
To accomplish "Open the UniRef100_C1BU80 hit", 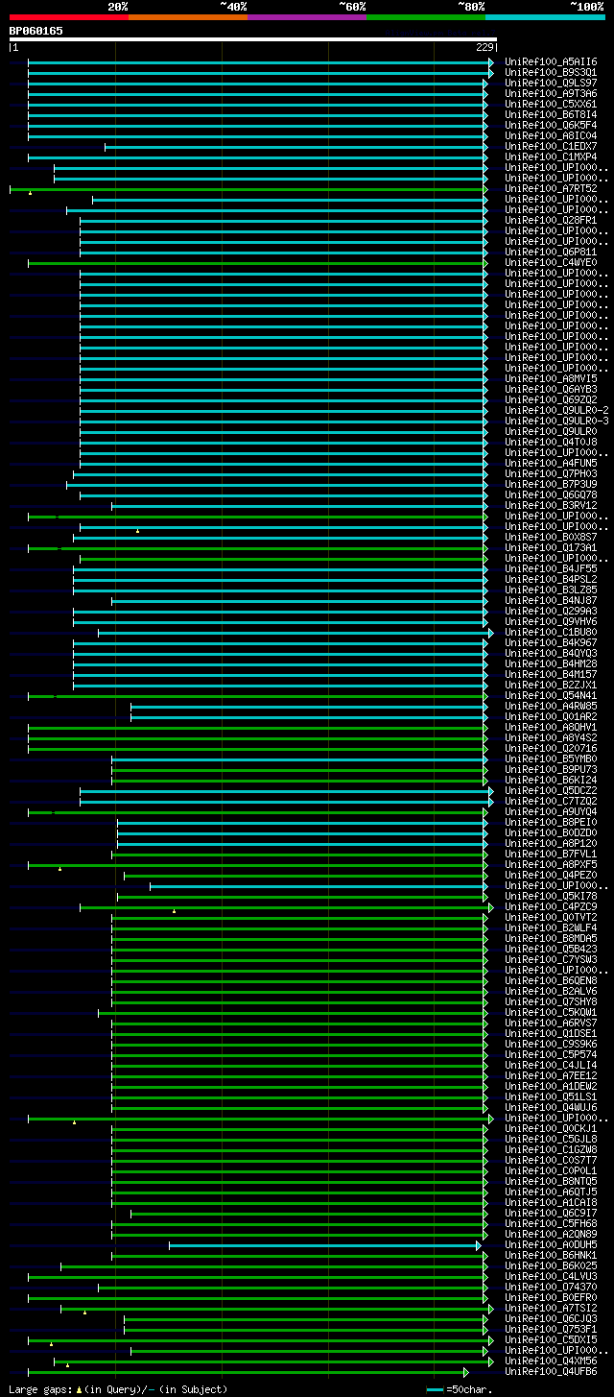I will point(551,632).
